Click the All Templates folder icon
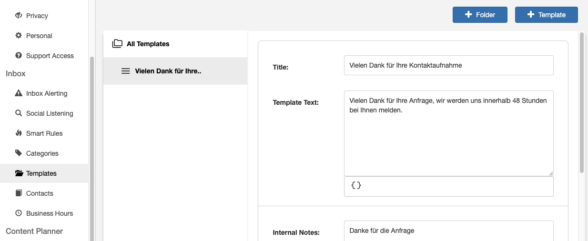This screenshot has width=588, height=241. 117,44
